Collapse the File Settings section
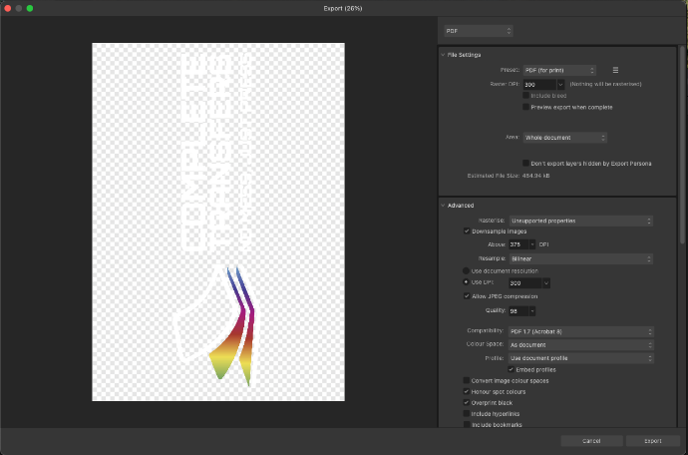 443,55
